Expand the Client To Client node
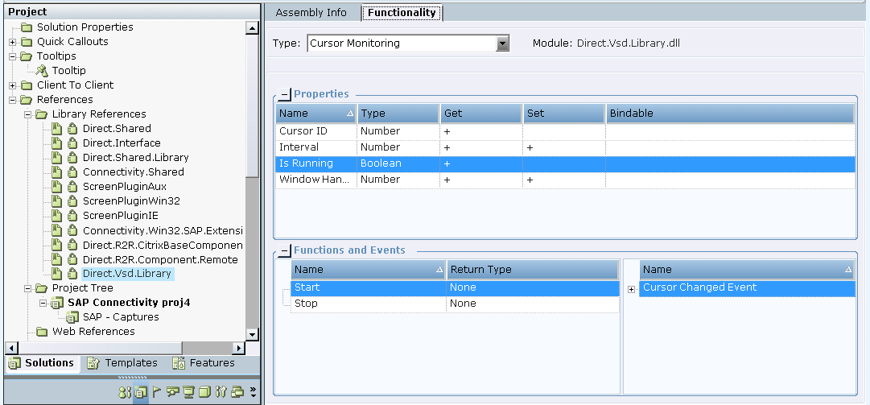This screenshot has height=405, width=870. (12, 85)
